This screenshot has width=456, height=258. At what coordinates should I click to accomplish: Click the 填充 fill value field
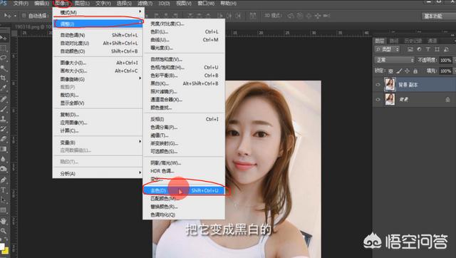point(445,71)
